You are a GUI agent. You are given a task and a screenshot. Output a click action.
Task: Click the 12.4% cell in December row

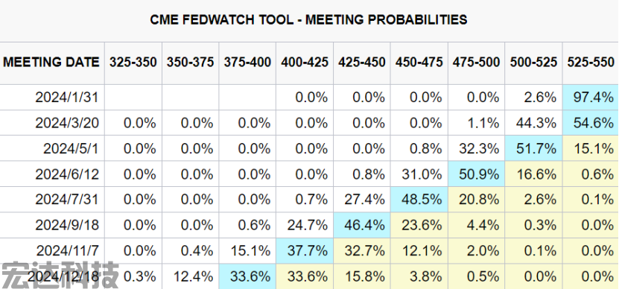click(x=190, y=276)
